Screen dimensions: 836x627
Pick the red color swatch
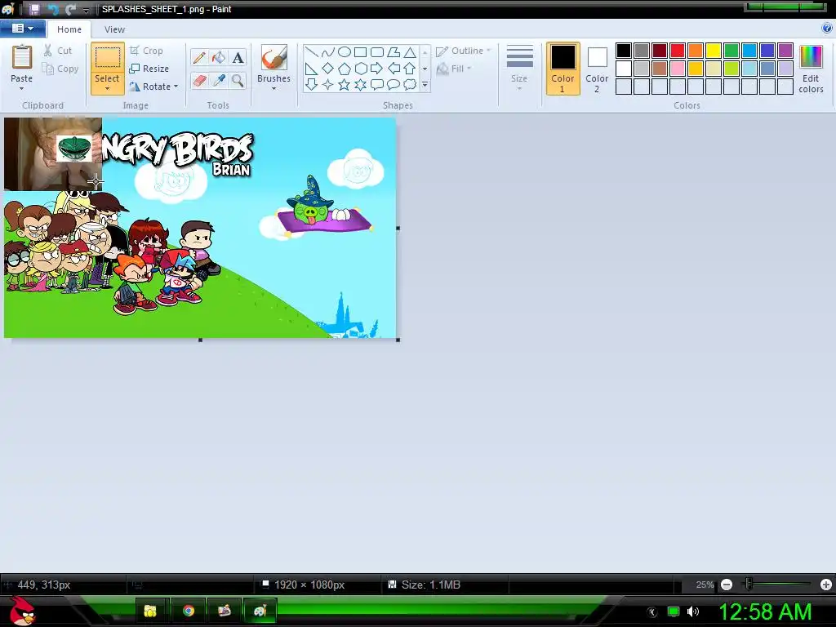click(678, 51)
